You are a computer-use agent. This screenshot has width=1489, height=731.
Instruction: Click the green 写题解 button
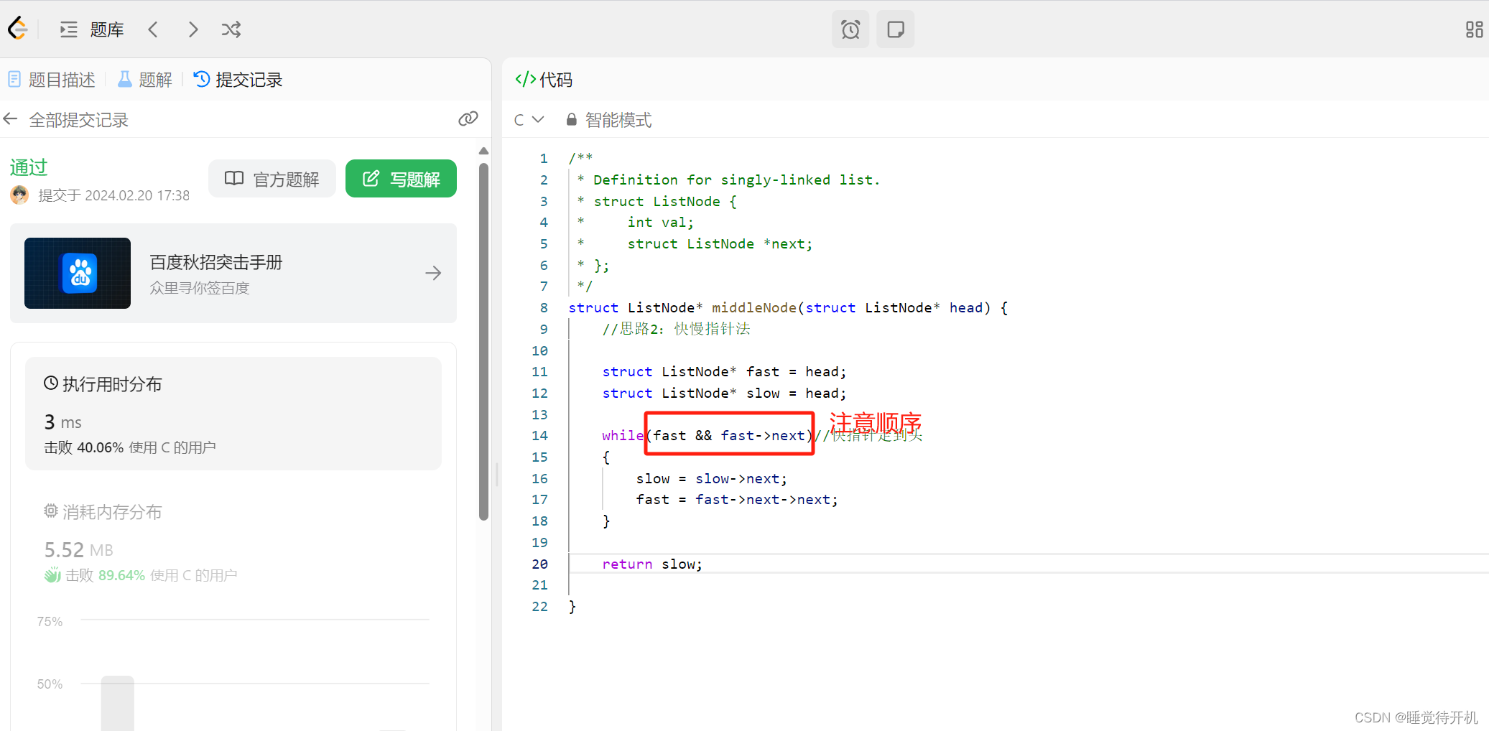[401, 179]
